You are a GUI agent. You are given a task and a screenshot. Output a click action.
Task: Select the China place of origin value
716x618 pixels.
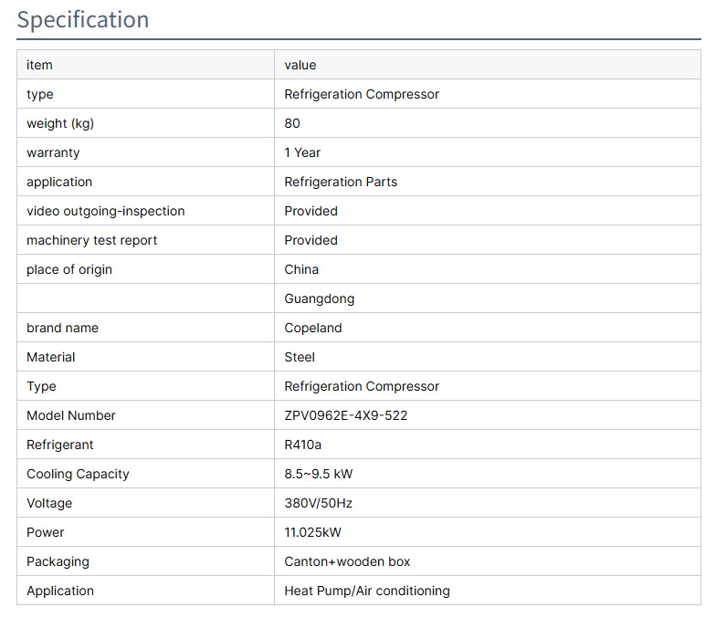(x=301, y=269)
